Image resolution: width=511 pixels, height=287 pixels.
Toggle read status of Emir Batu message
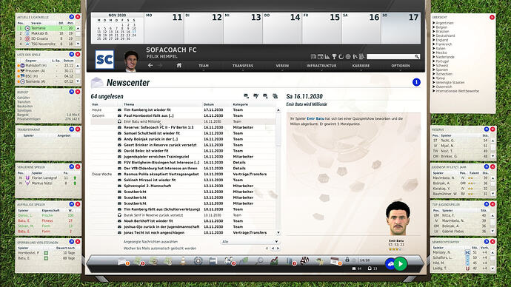pyautogui.click(x=119, y=121)
